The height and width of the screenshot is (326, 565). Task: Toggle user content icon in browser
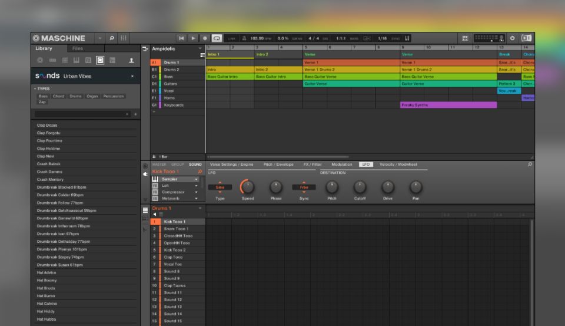point(131,60)
